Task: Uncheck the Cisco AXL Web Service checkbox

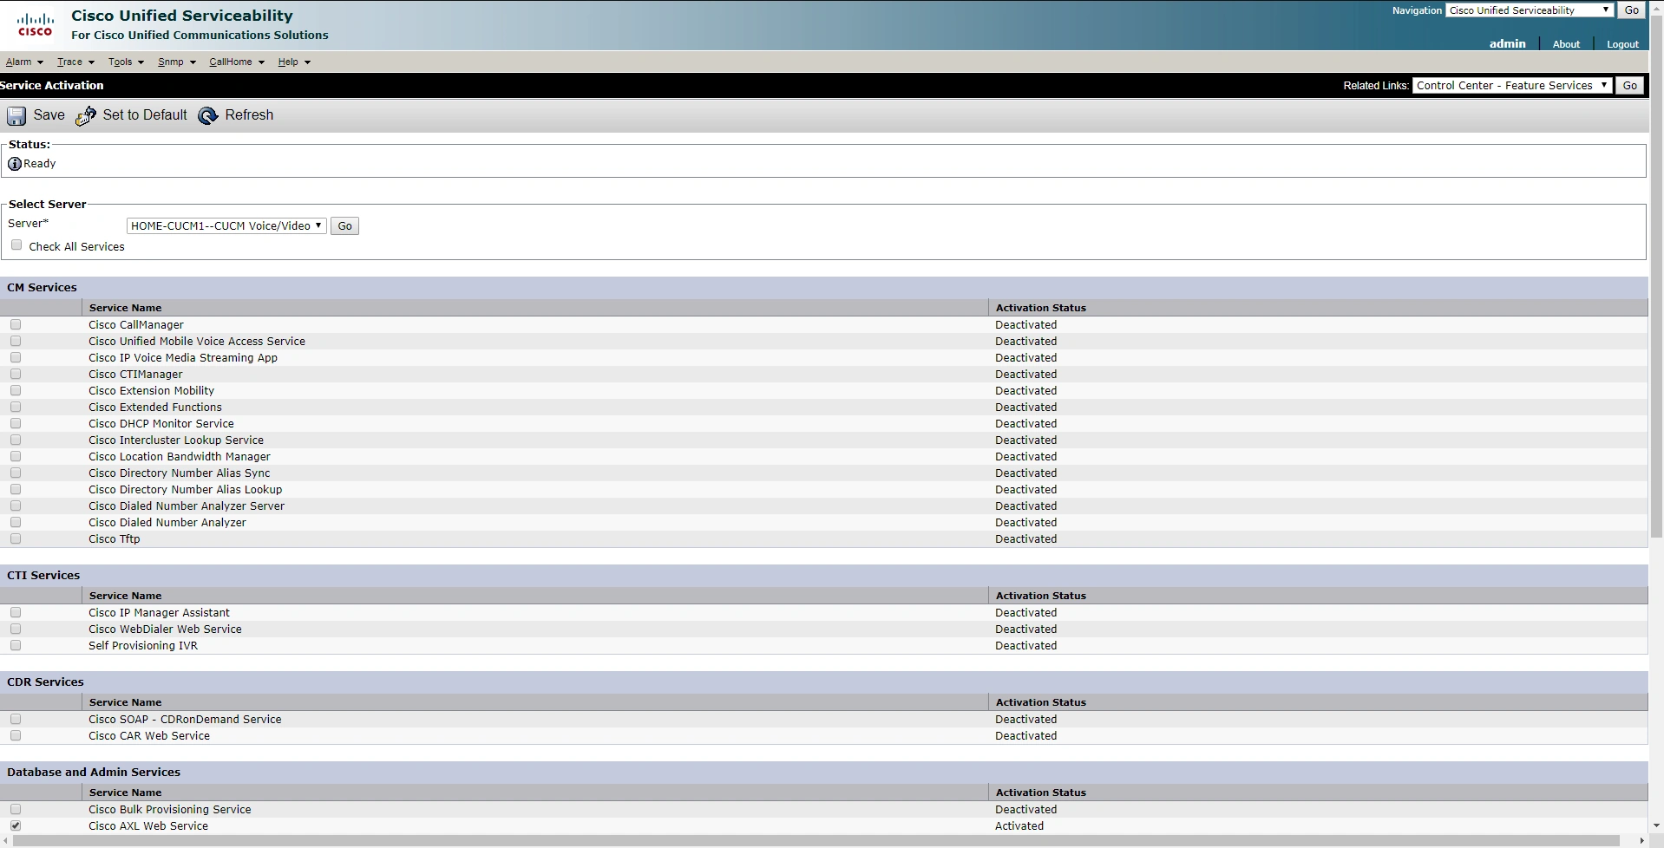Action: pos(16,825)
